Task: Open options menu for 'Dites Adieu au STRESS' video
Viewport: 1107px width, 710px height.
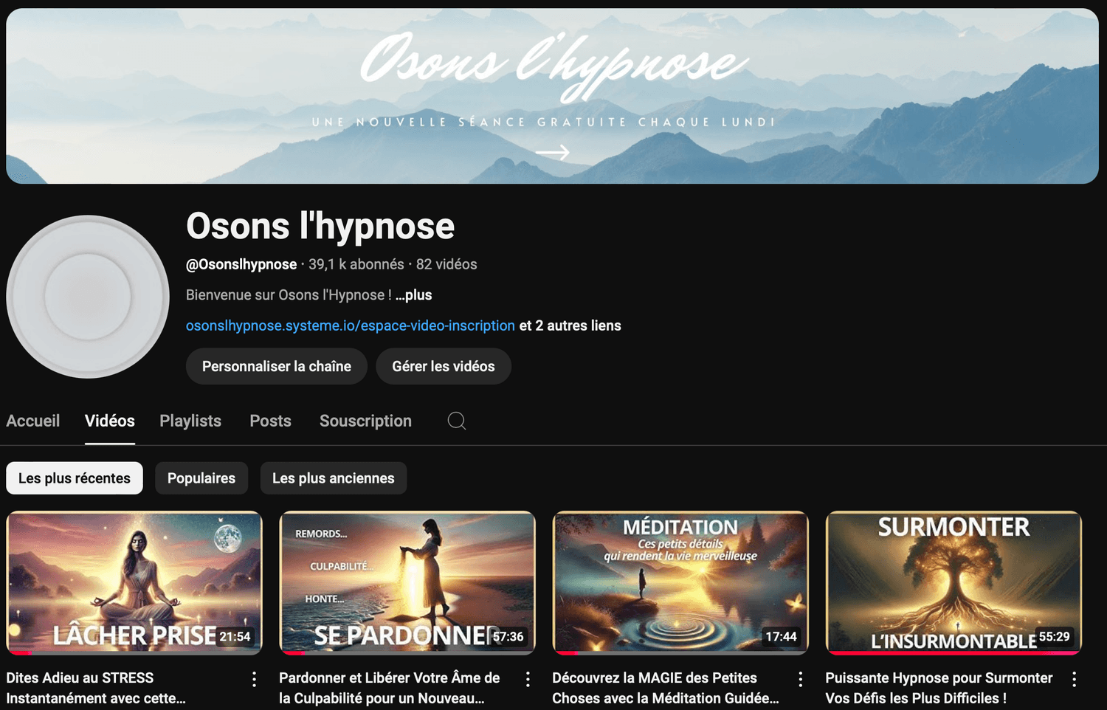Action: coord(254,679)
